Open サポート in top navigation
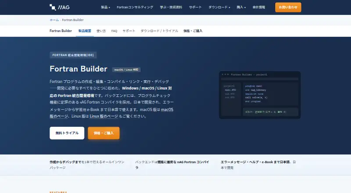Viewport: 351px width, 193px height. click(195, 7)
